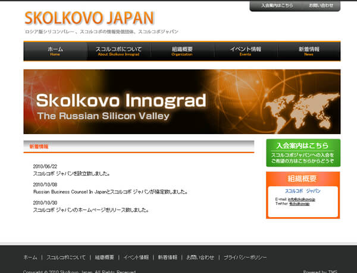Click the SKOLKOVO JAPAN site logo
Image resolution: width=357 pixels, height=273 pixels.
[89, 18]
